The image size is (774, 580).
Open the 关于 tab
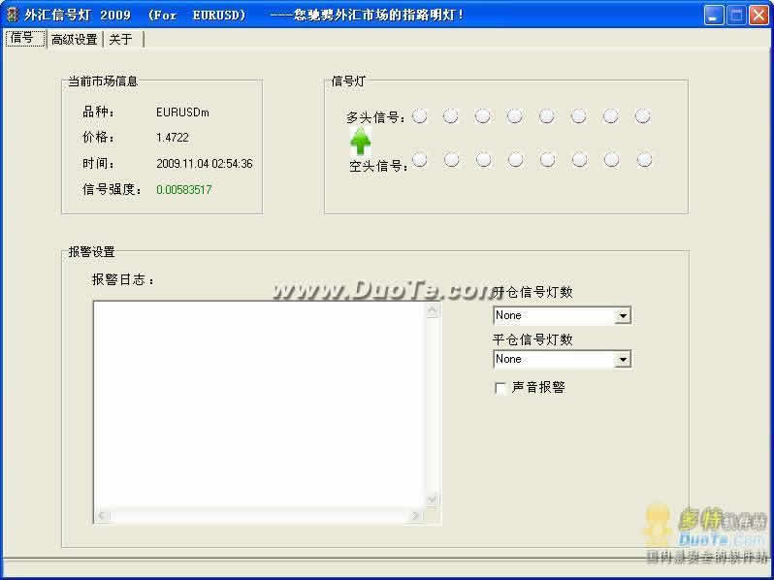click(x=120, y=40)
